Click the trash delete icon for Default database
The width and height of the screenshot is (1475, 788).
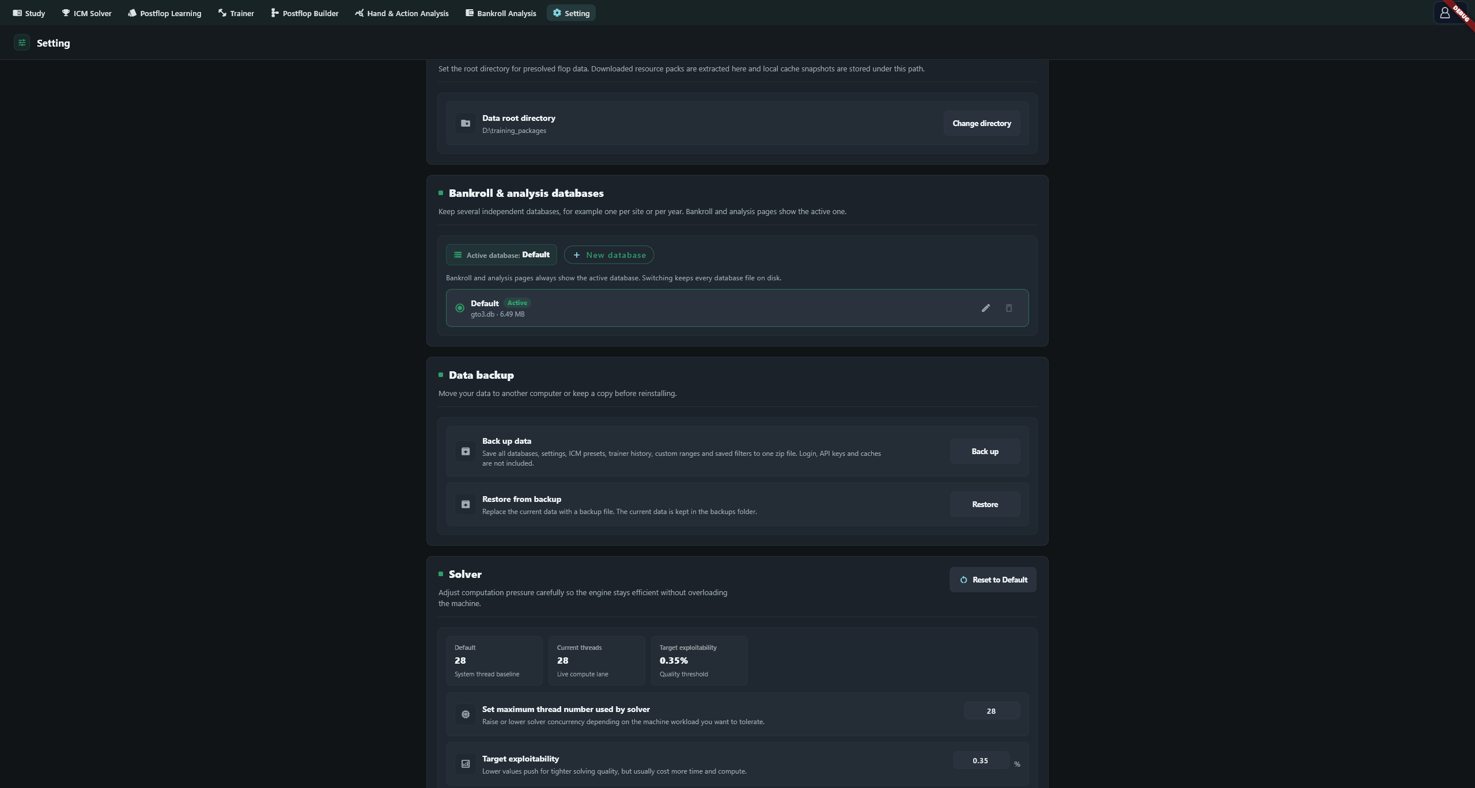click(1009, 308)
